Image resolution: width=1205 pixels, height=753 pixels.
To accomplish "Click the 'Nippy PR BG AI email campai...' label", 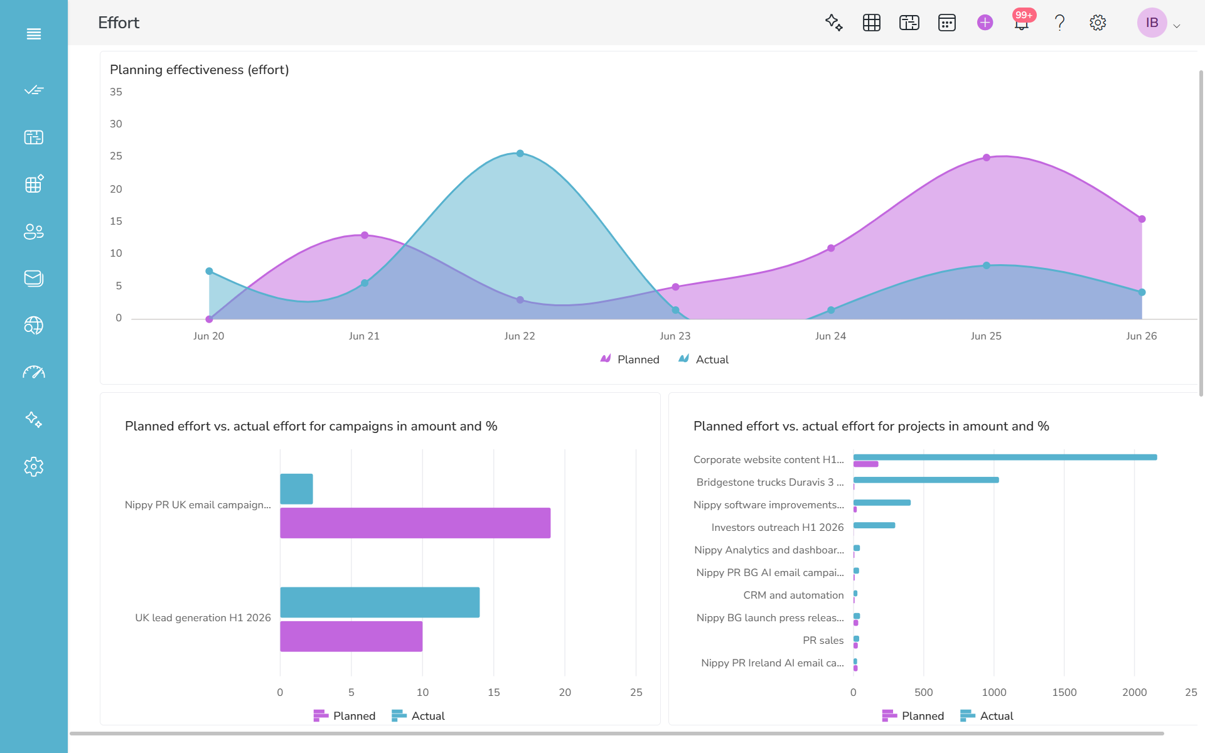I will point(770,573).
